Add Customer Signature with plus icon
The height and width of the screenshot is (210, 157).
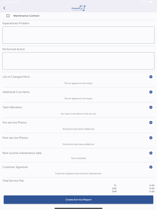coord(151,167)
